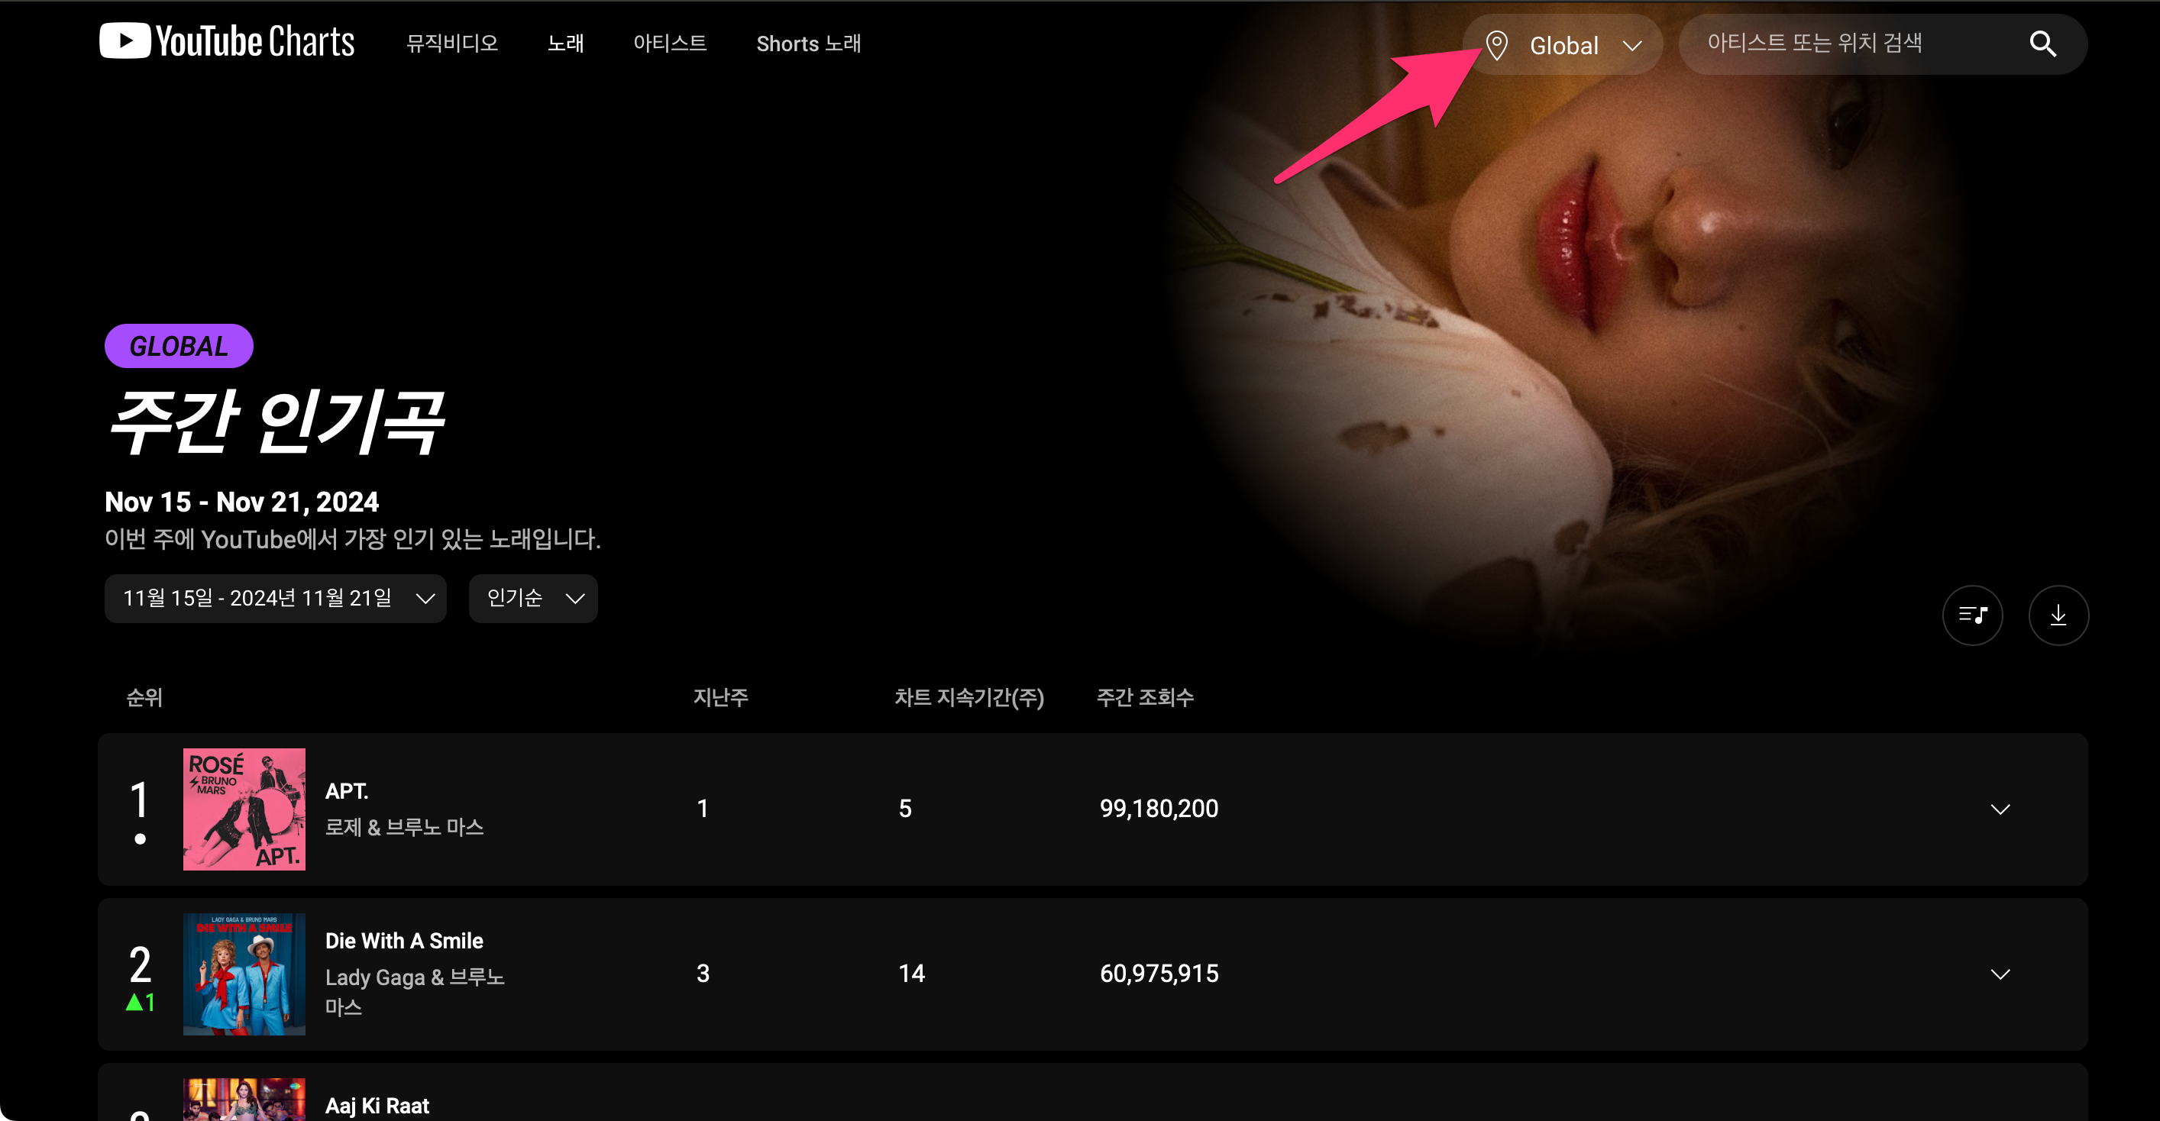Expand the Die With A Smile row

2000,974
